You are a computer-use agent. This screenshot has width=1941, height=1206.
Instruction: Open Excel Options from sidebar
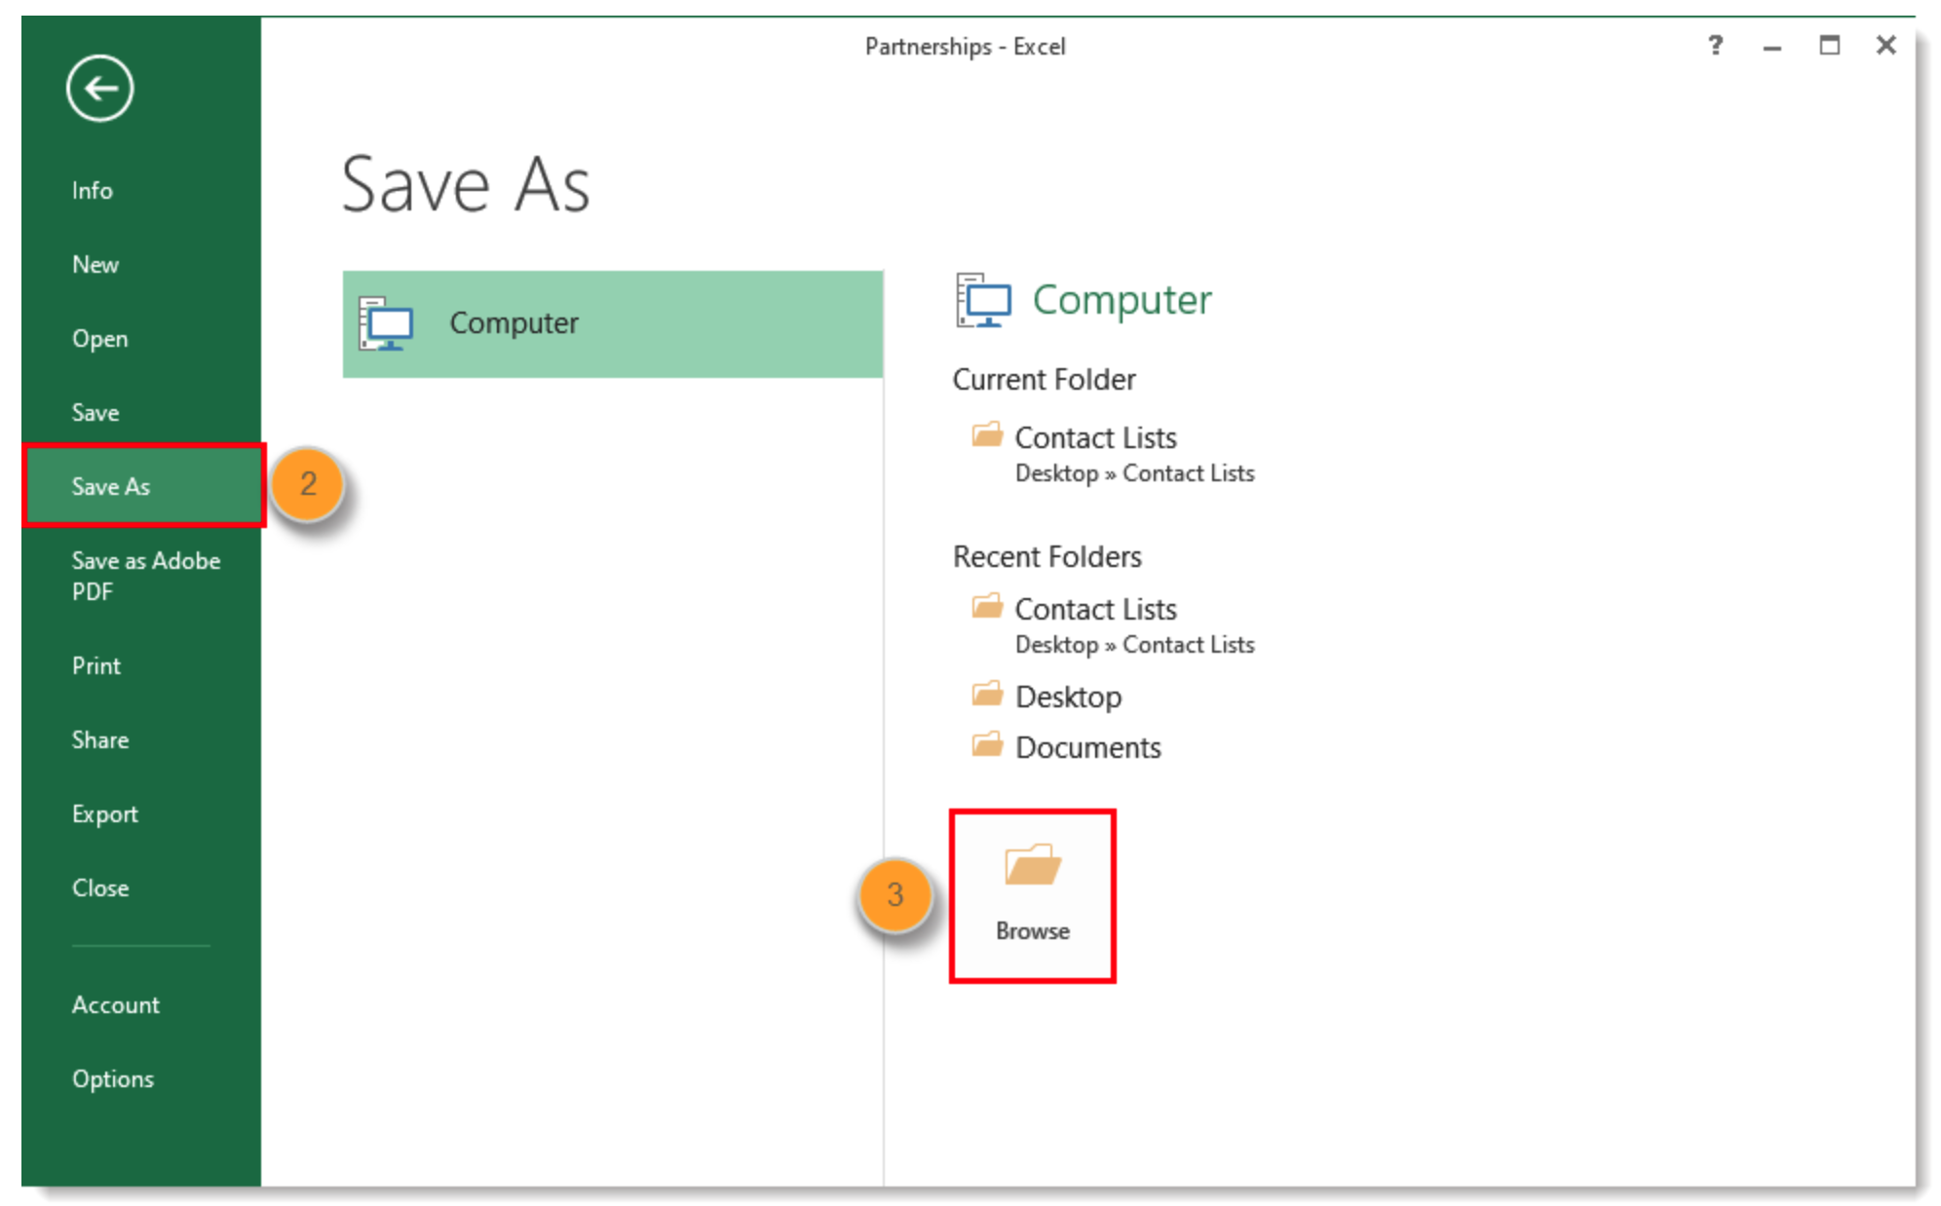pos(112,1078)
